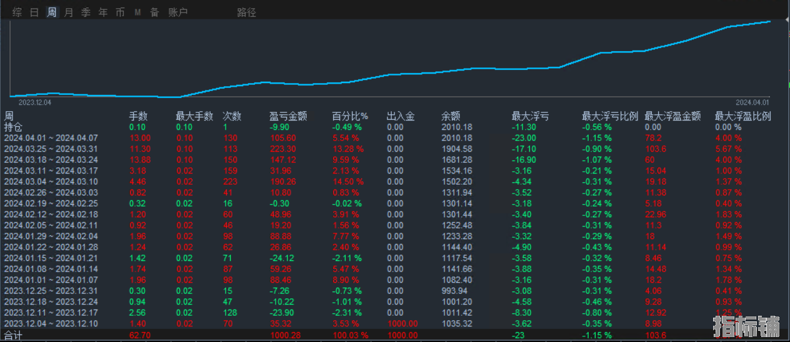Switch to the 年 yearly tab

click(x=103, y=12)
